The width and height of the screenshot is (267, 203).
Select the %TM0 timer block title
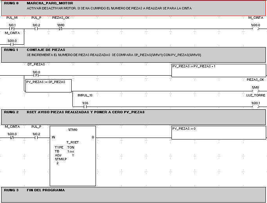click(x=73, y=130)
